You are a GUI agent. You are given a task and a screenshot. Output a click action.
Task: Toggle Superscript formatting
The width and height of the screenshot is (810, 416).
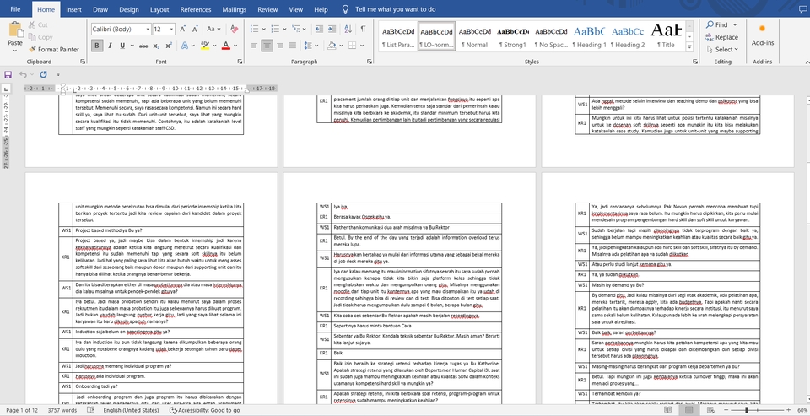tap(169, 46)
